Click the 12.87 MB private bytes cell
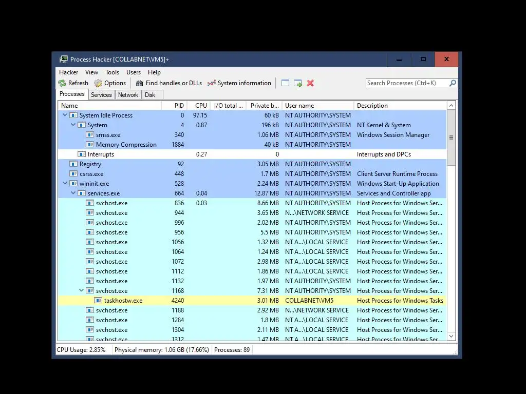Viewport: 526px width, 394px height. (x=267, y=193)
